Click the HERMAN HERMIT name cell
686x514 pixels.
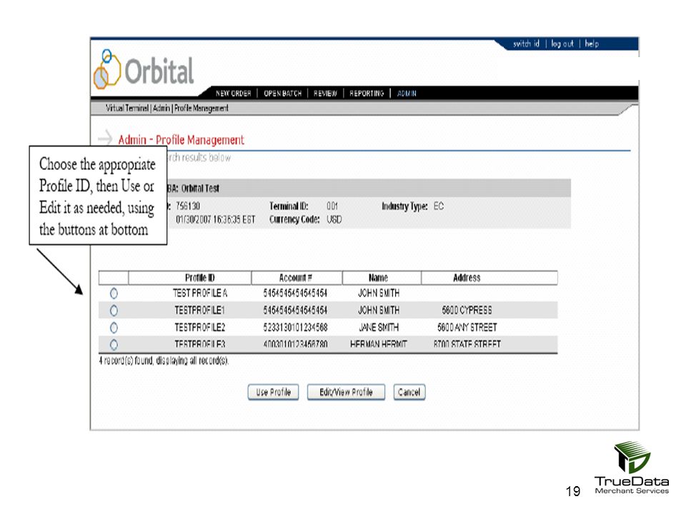point(379,344)
